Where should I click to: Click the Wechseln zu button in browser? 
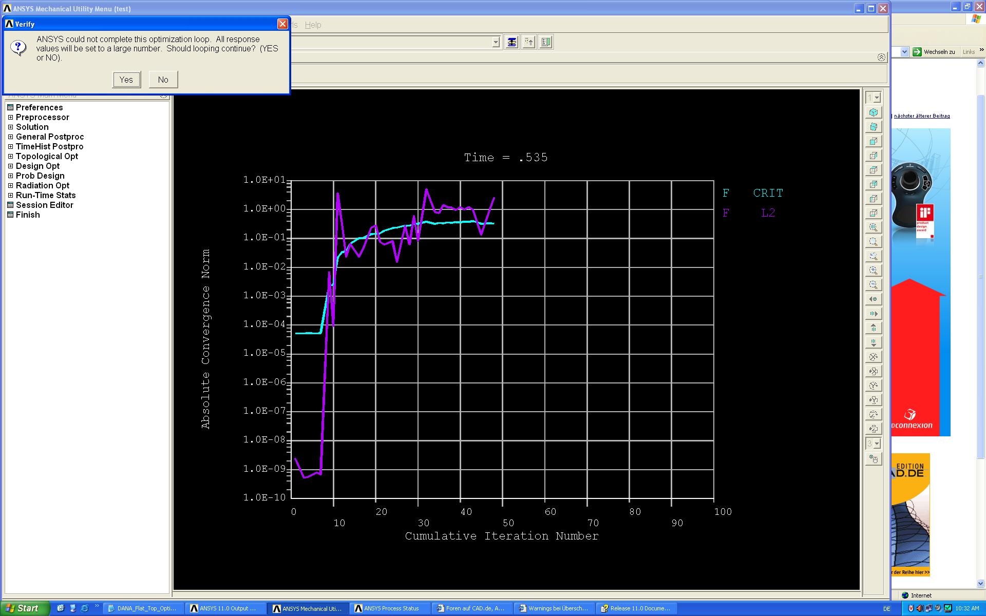pos(934,52)
